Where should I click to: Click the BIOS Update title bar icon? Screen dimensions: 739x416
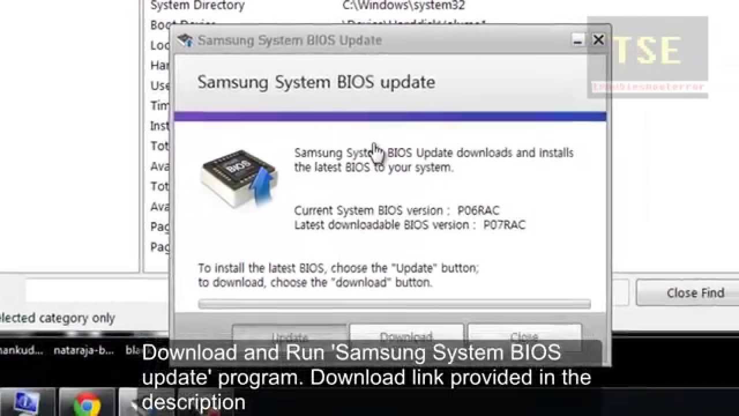click(x=185, y=40)
